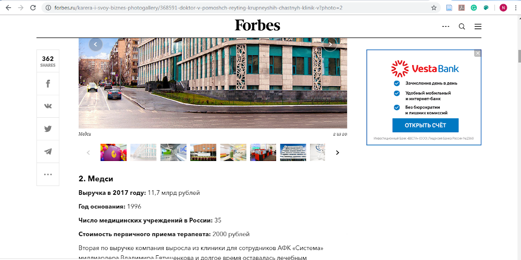
Task: Reload the page with the refresh icon
Action: pos(33,8)
